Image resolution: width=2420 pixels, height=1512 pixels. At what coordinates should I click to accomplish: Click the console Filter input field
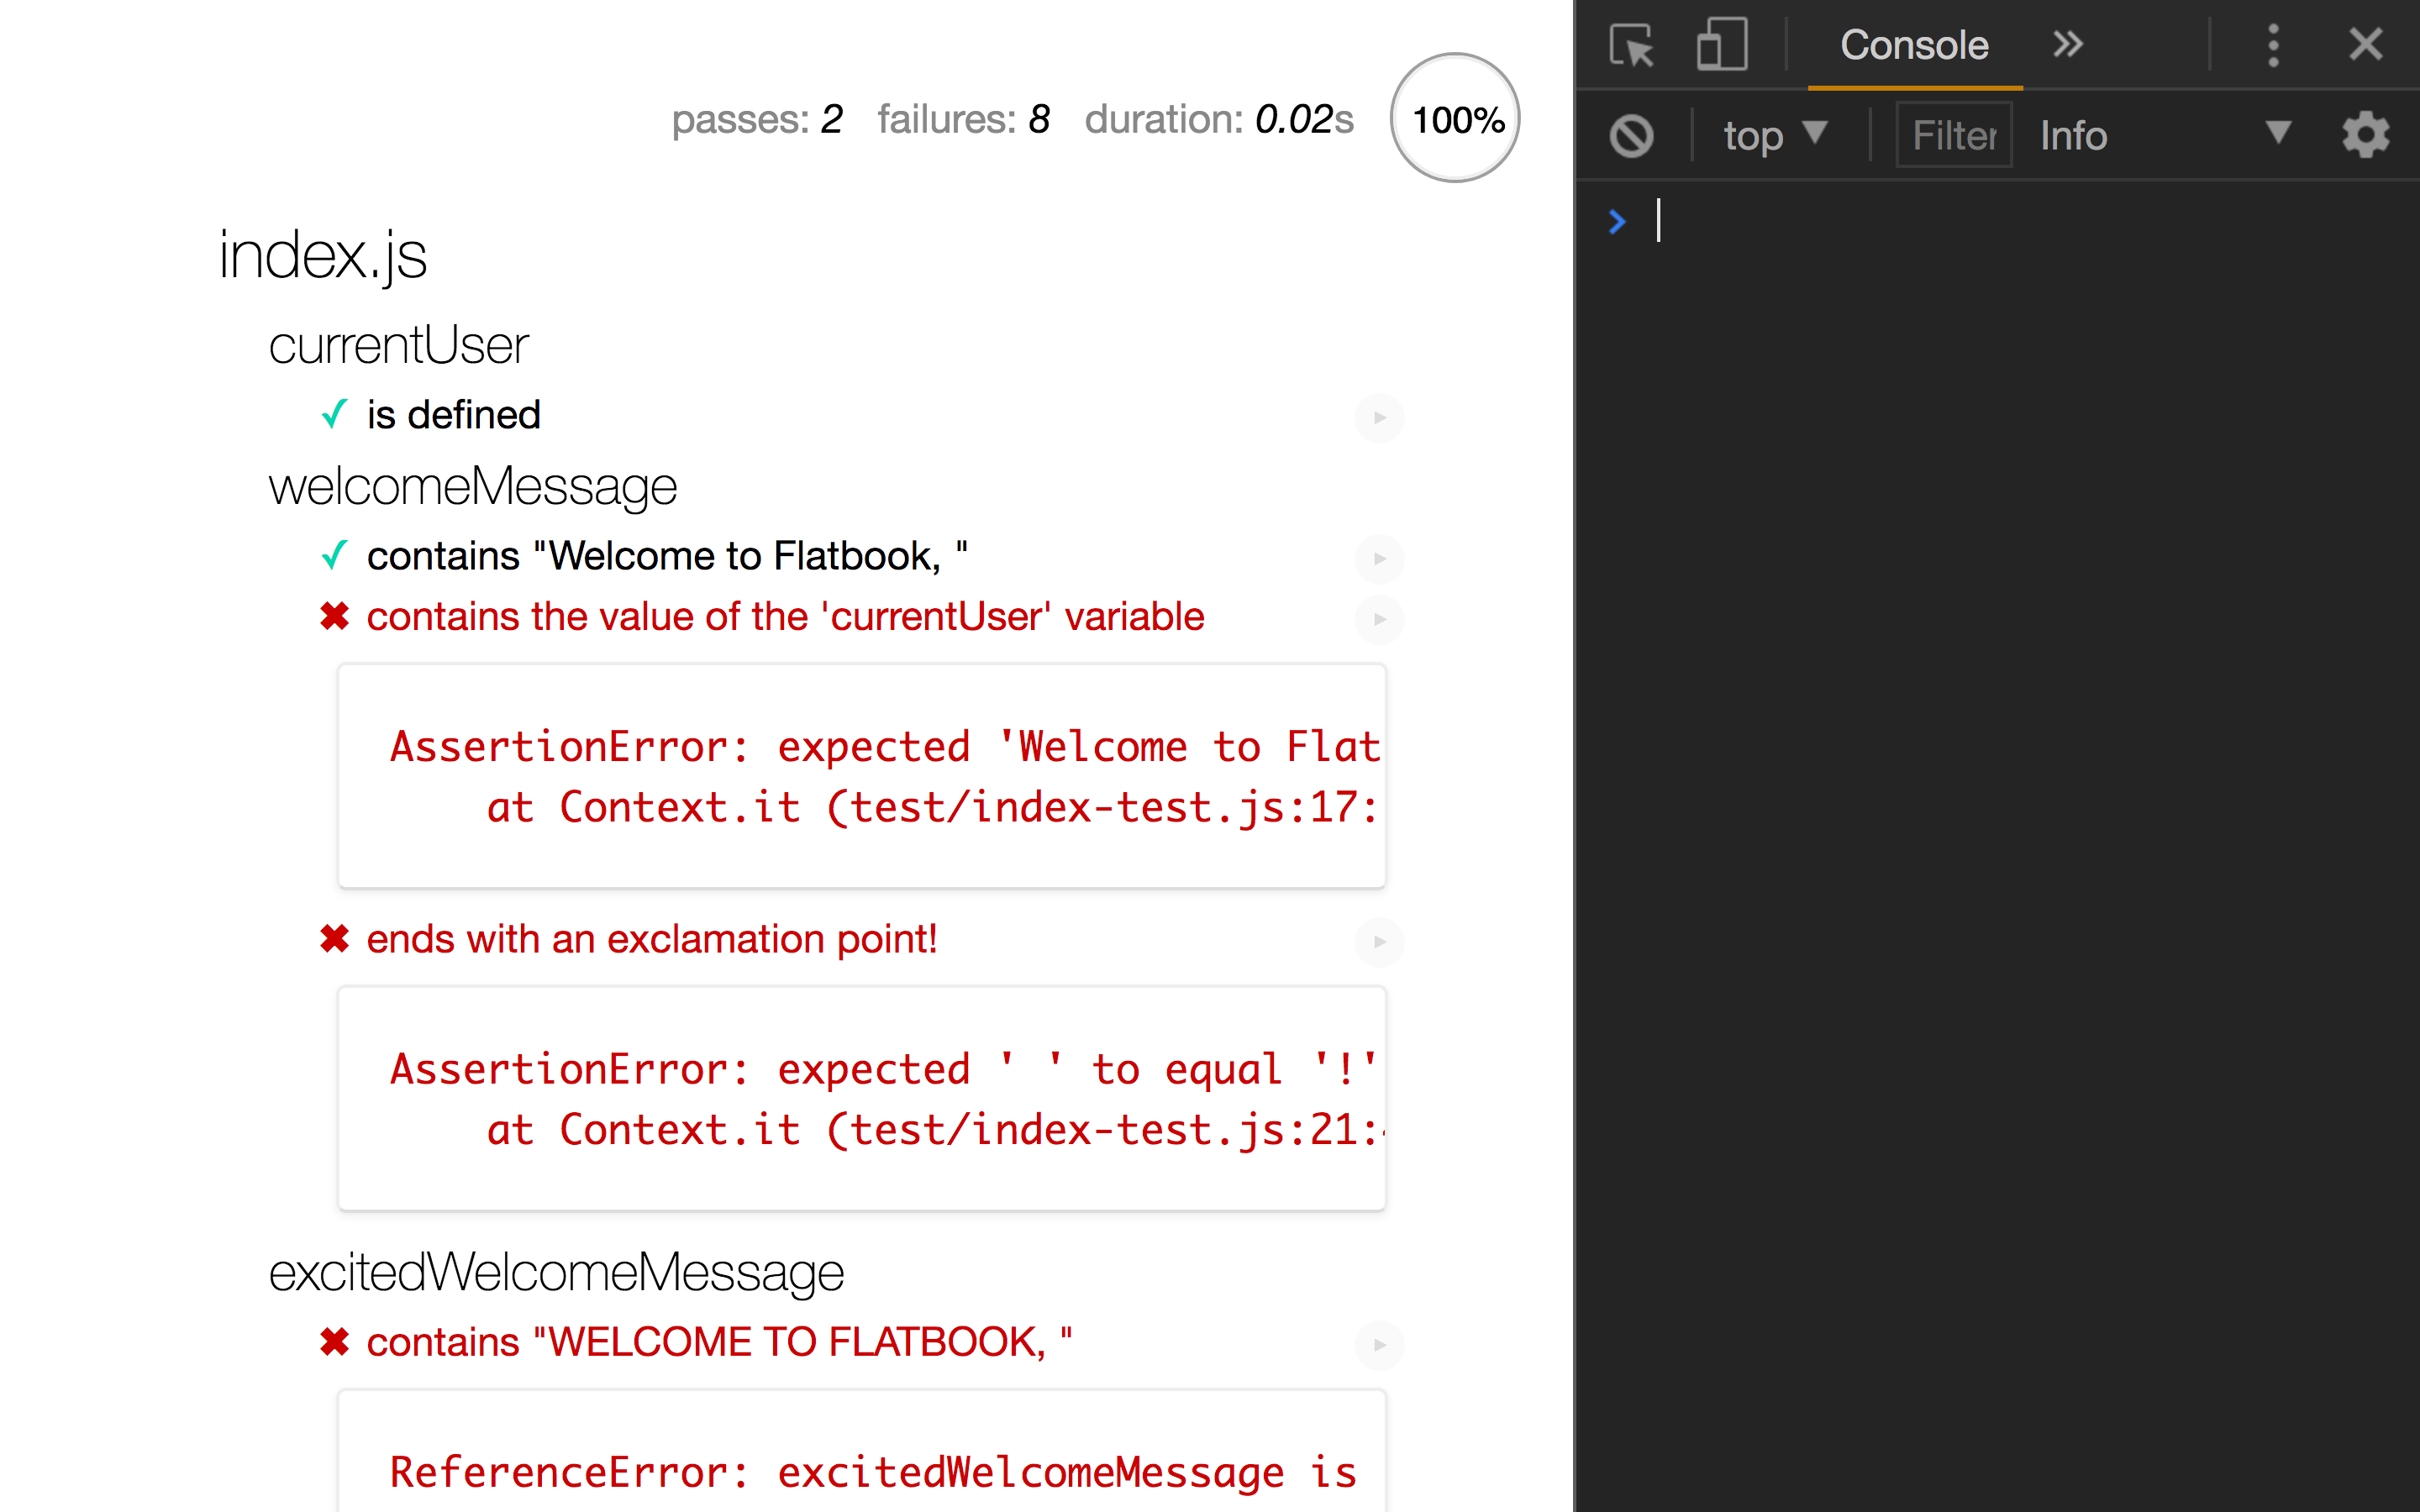[x=1953, y=136]
